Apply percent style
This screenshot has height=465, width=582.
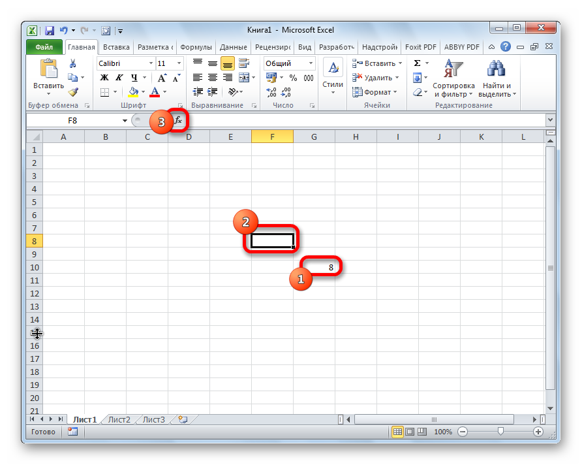pyautogui.click(x=293, y=78)
